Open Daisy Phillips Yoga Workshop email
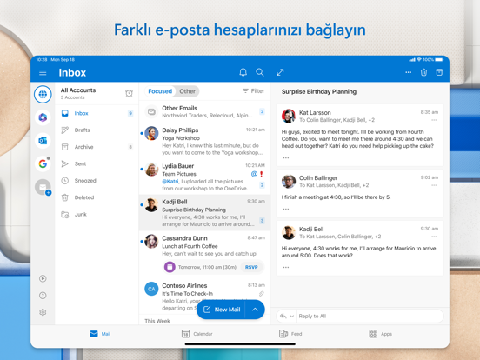This screenshot has width=480, height=360. coord(204,141)
